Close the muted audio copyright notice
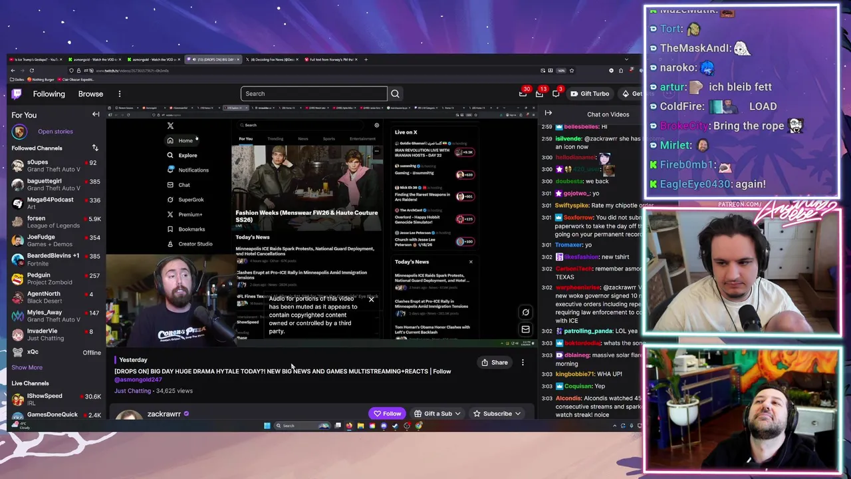The width and height of the screenshot is (851, 479). [x=371, y=299]
